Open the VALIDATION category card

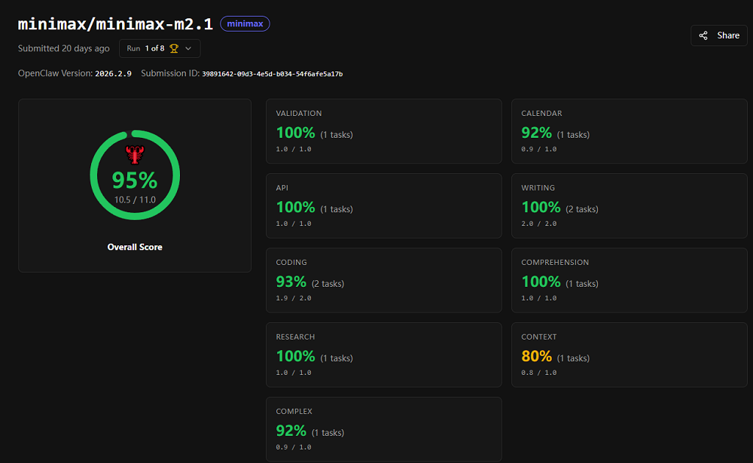(x=383, y=131)
